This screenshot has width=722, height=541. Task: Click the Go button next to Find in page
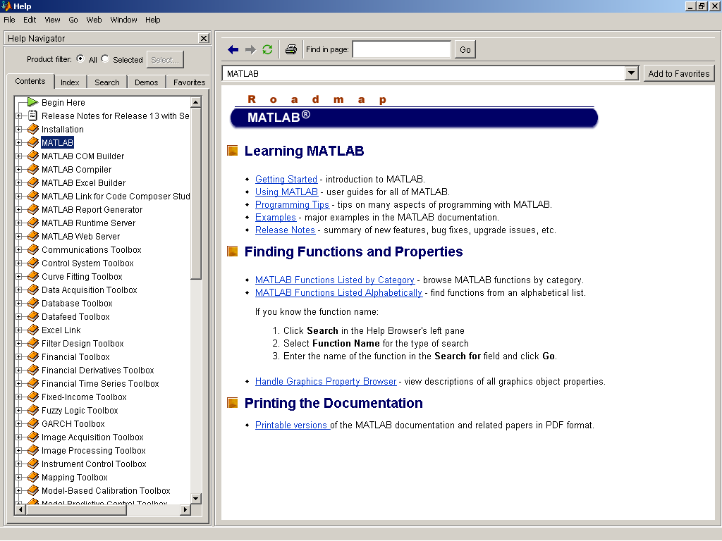tap(465, 50)
